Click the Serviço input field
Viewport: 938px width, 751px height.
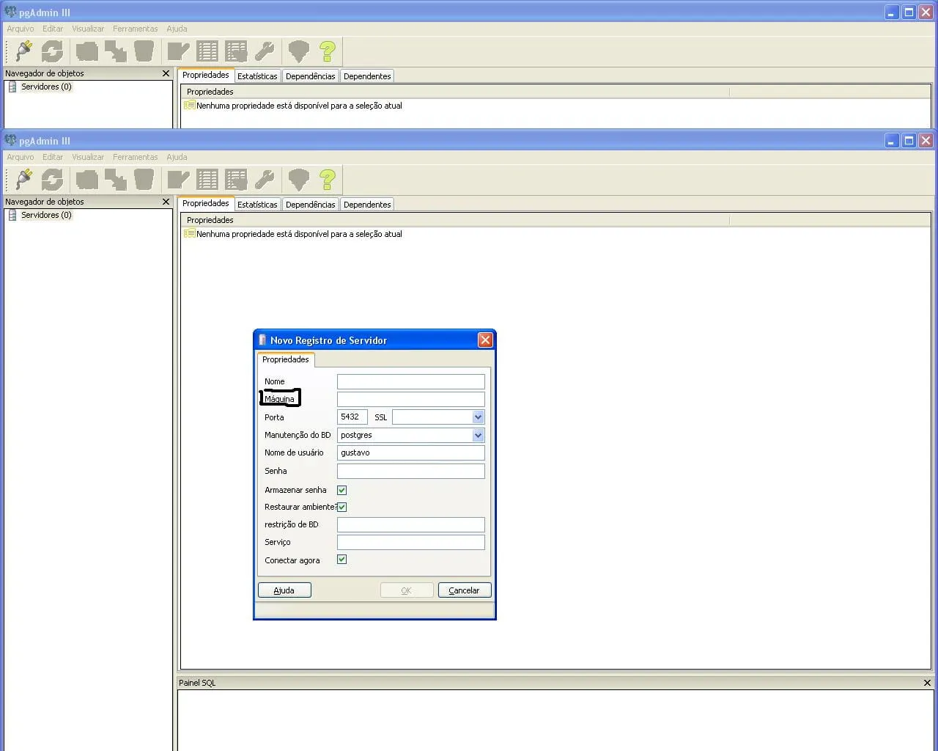(x=411, y=542)
